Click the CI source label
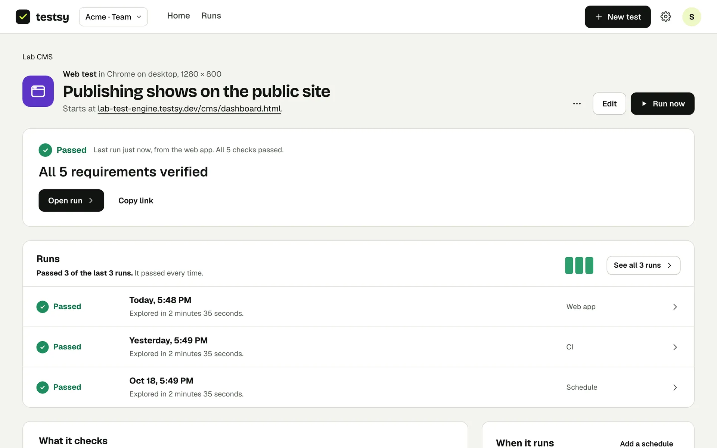 (569, 347)
